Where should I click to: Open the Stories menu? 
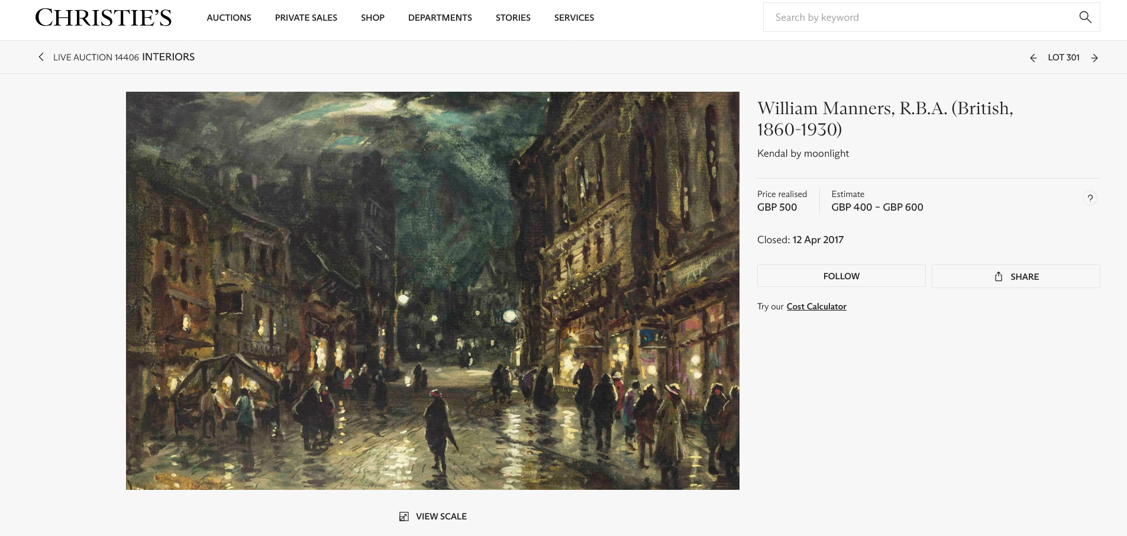click(513, 18)
